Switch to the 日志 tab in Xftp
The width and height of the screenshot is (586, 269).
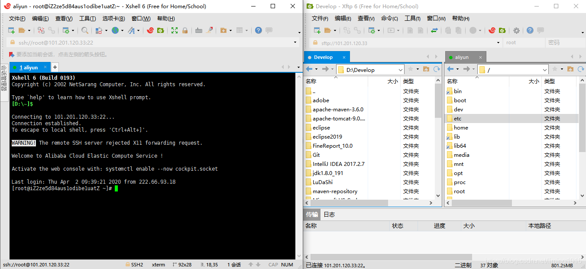tap(329, 214)
